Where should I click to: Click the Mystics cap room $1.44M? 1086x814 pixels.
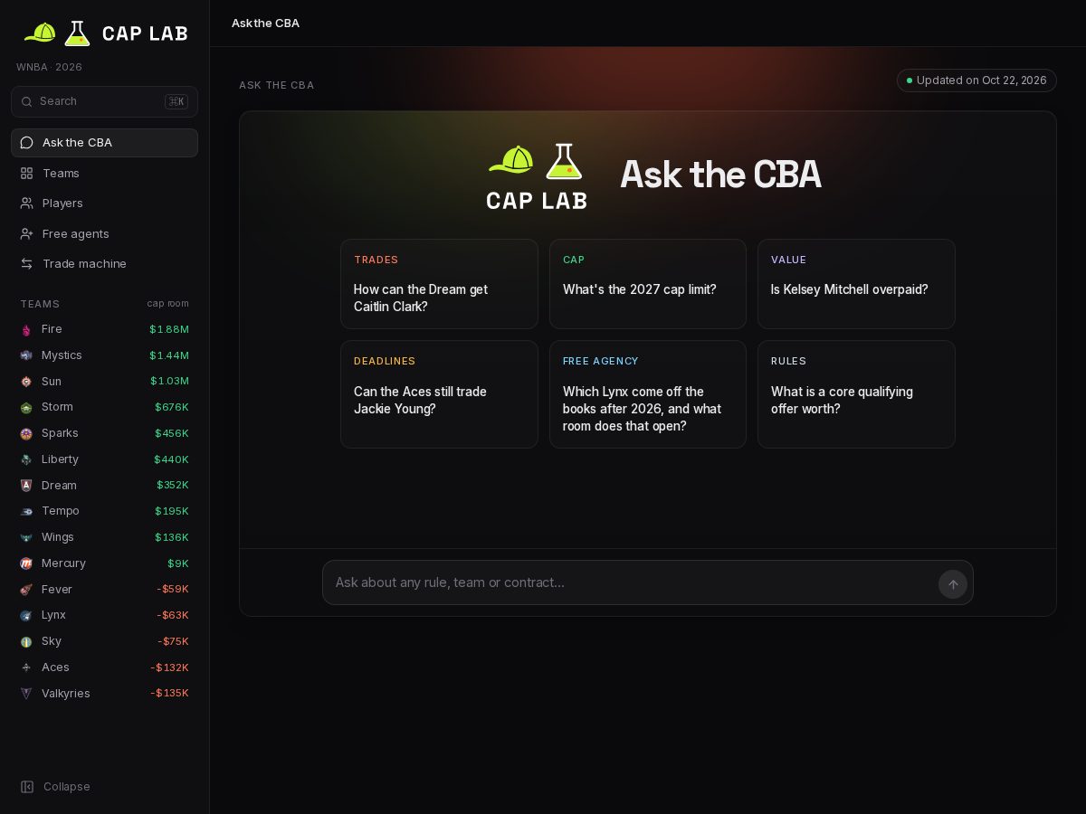coord(169,355)
